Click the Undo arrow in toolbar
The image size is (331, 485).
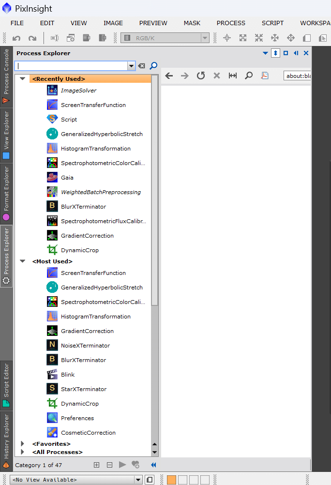coord(16,38)
